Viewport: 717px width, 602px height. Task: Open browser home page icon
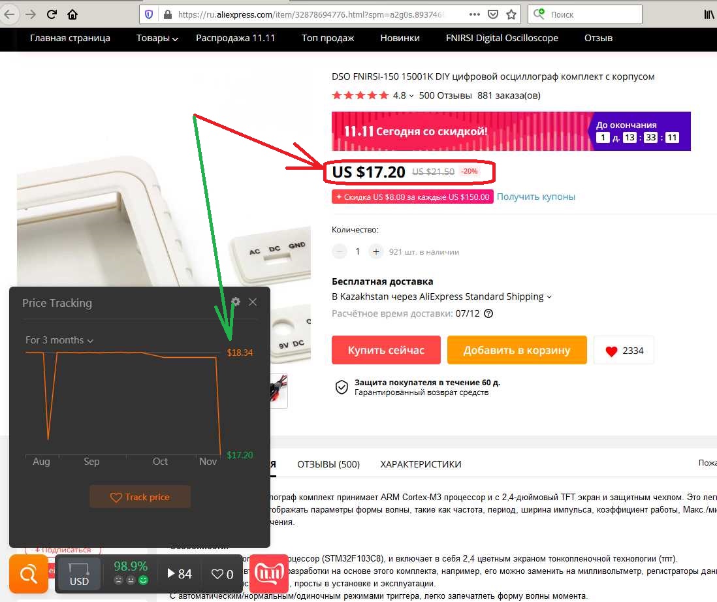(x=72, y=14)
